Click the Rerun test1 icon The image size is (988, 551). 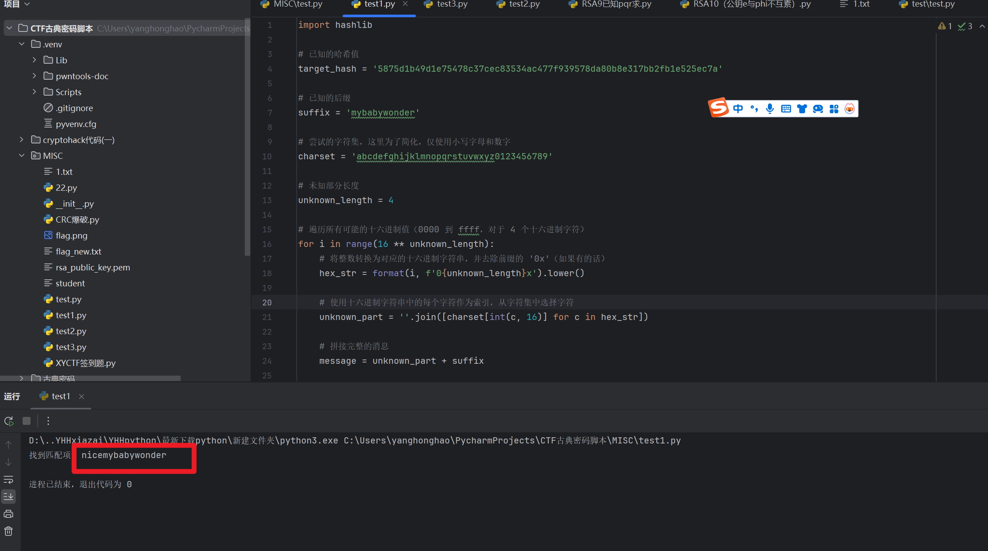click(9, 421)
